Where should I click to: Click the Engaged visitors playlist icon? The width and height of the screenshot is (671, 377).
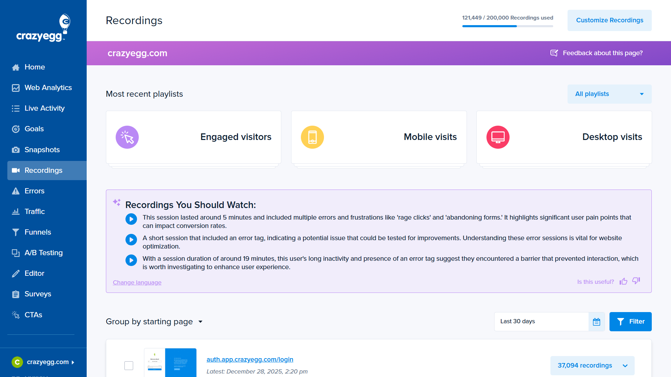coord(127,137)
